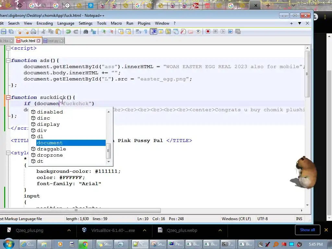332x249 pixels.
Task: Collapse the function ads() fold marker
Action: click(x=8, y=60)
